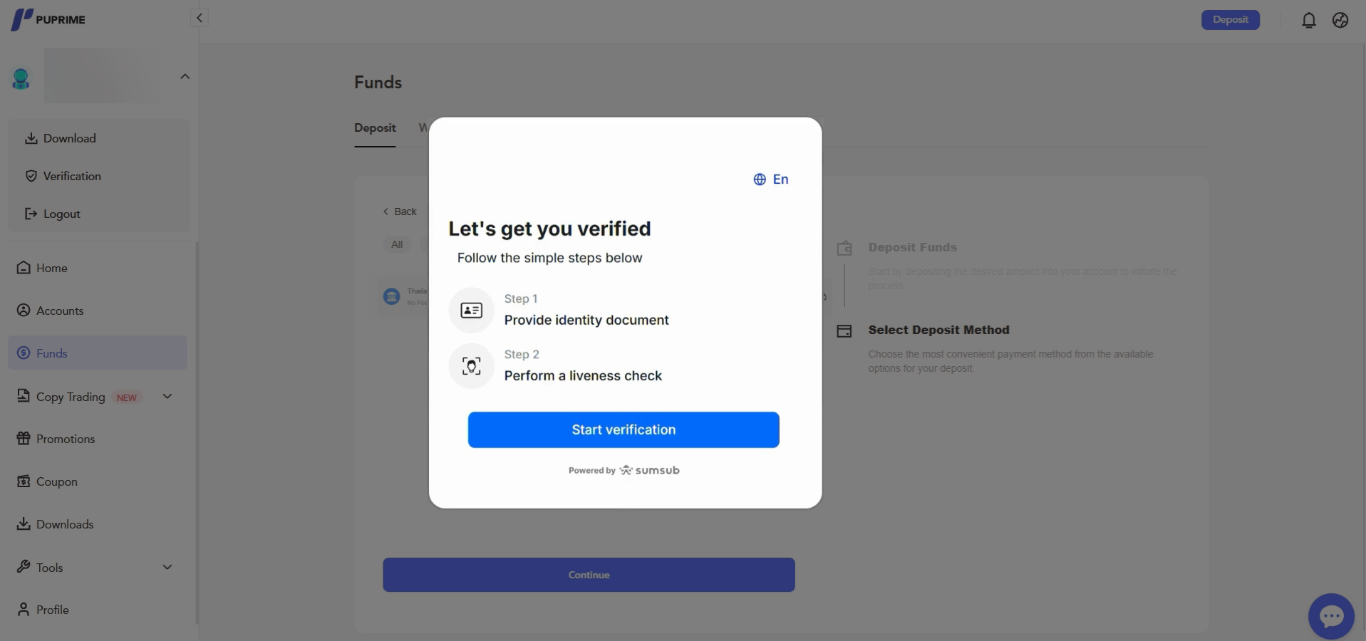This screenshot has width=1366, height=641.
Task: Expand the Tools submenu
Action: pos(167,568)
